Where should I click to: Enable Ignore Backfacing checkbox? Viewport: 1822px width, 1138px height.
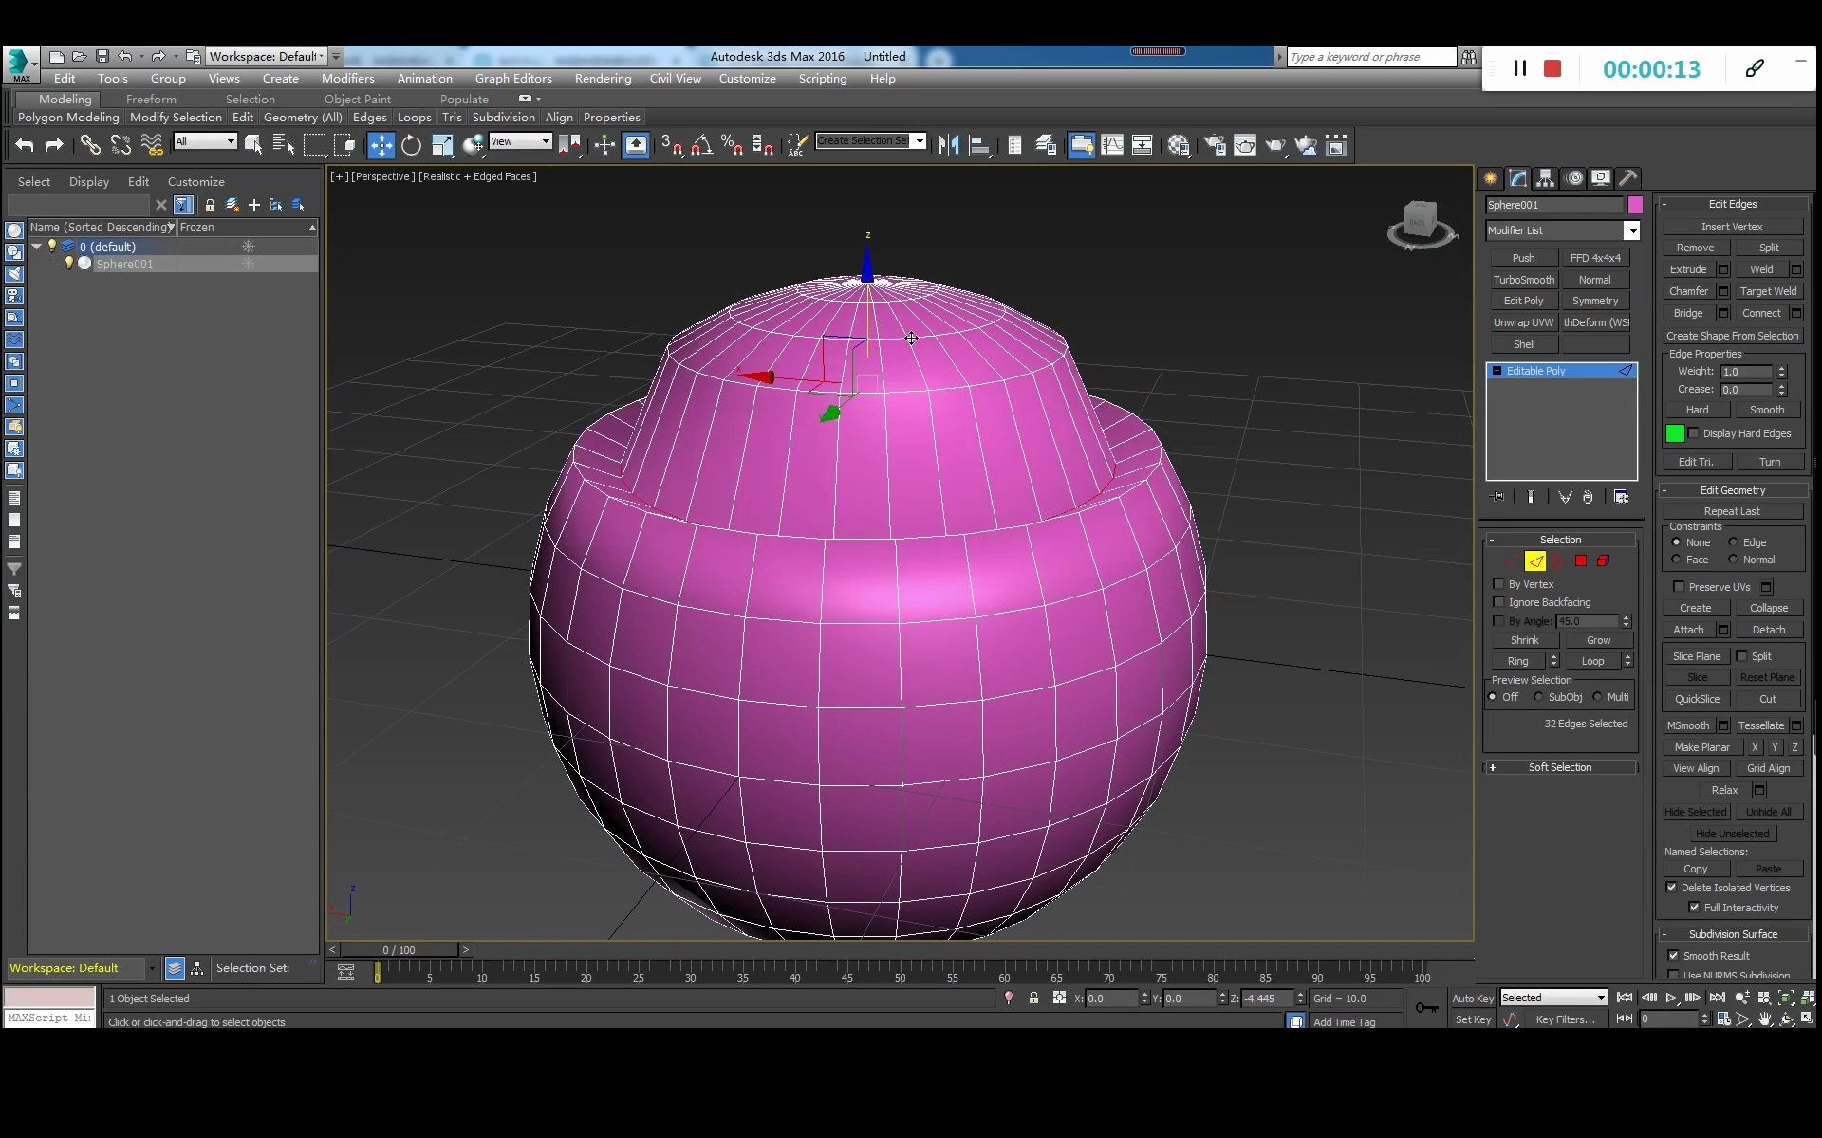[1499, 602]
